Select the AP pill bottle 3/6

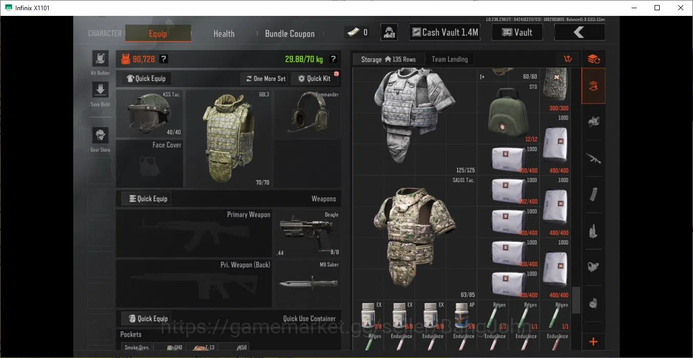pyautogui.click(x=461, y=315)
